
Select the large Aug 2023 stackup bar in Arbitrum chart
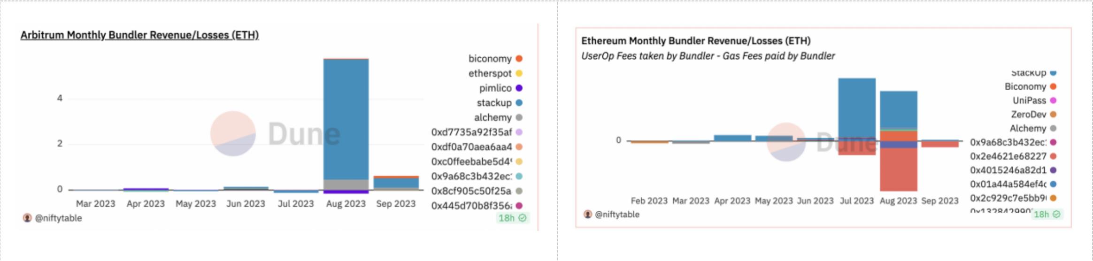pyautogui.click(x=346, y=119)
